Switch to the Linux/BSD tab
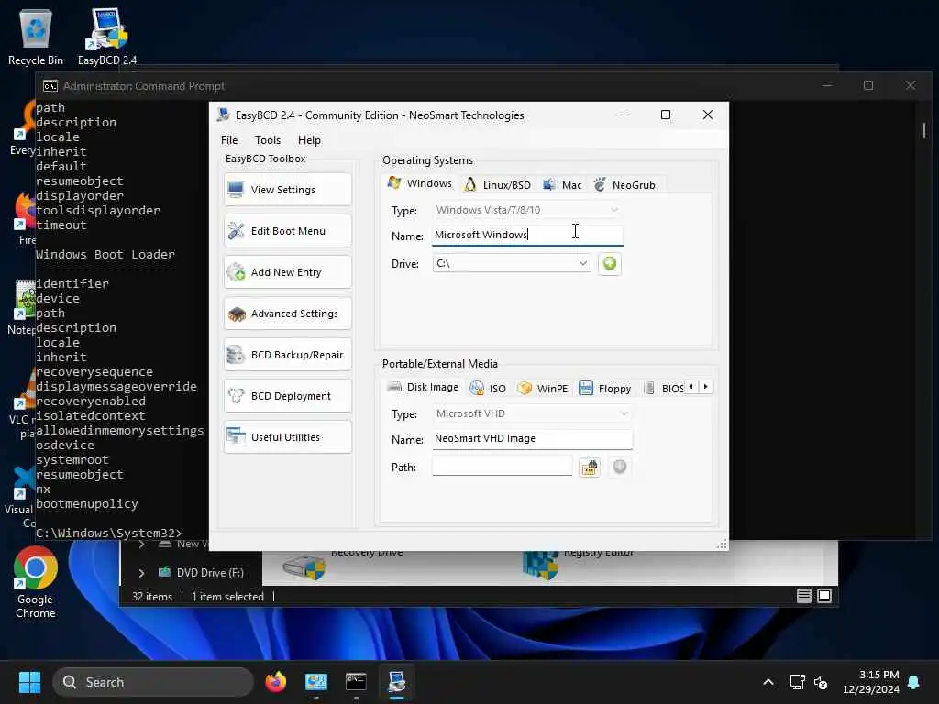Viewport: 939px width, 704px height. pos(498,185)
